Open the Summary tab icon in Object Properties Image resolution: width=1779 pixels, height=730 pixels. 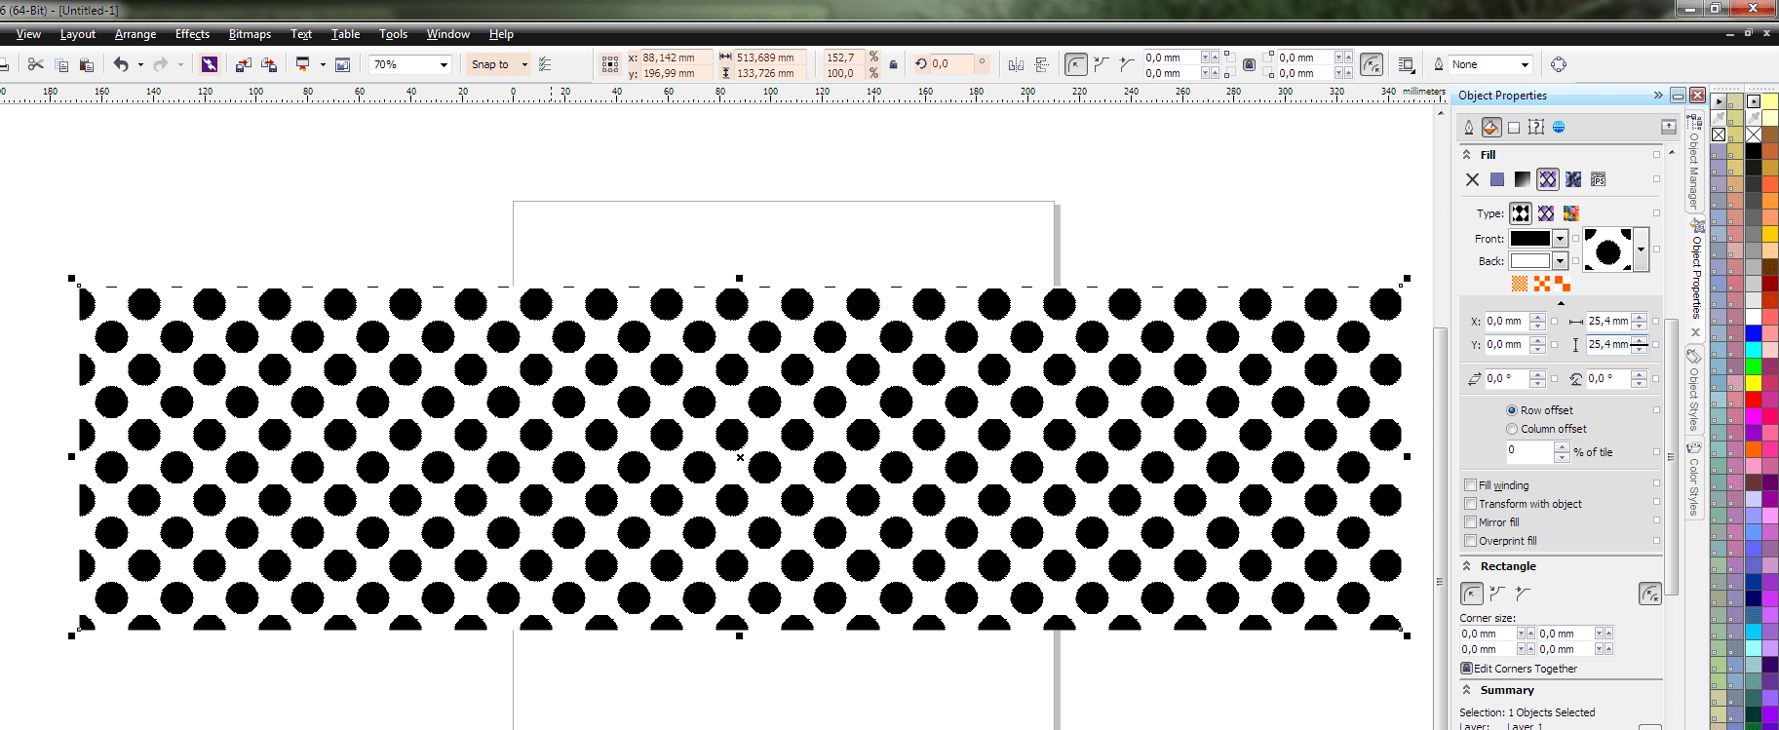click(1536, 127)
